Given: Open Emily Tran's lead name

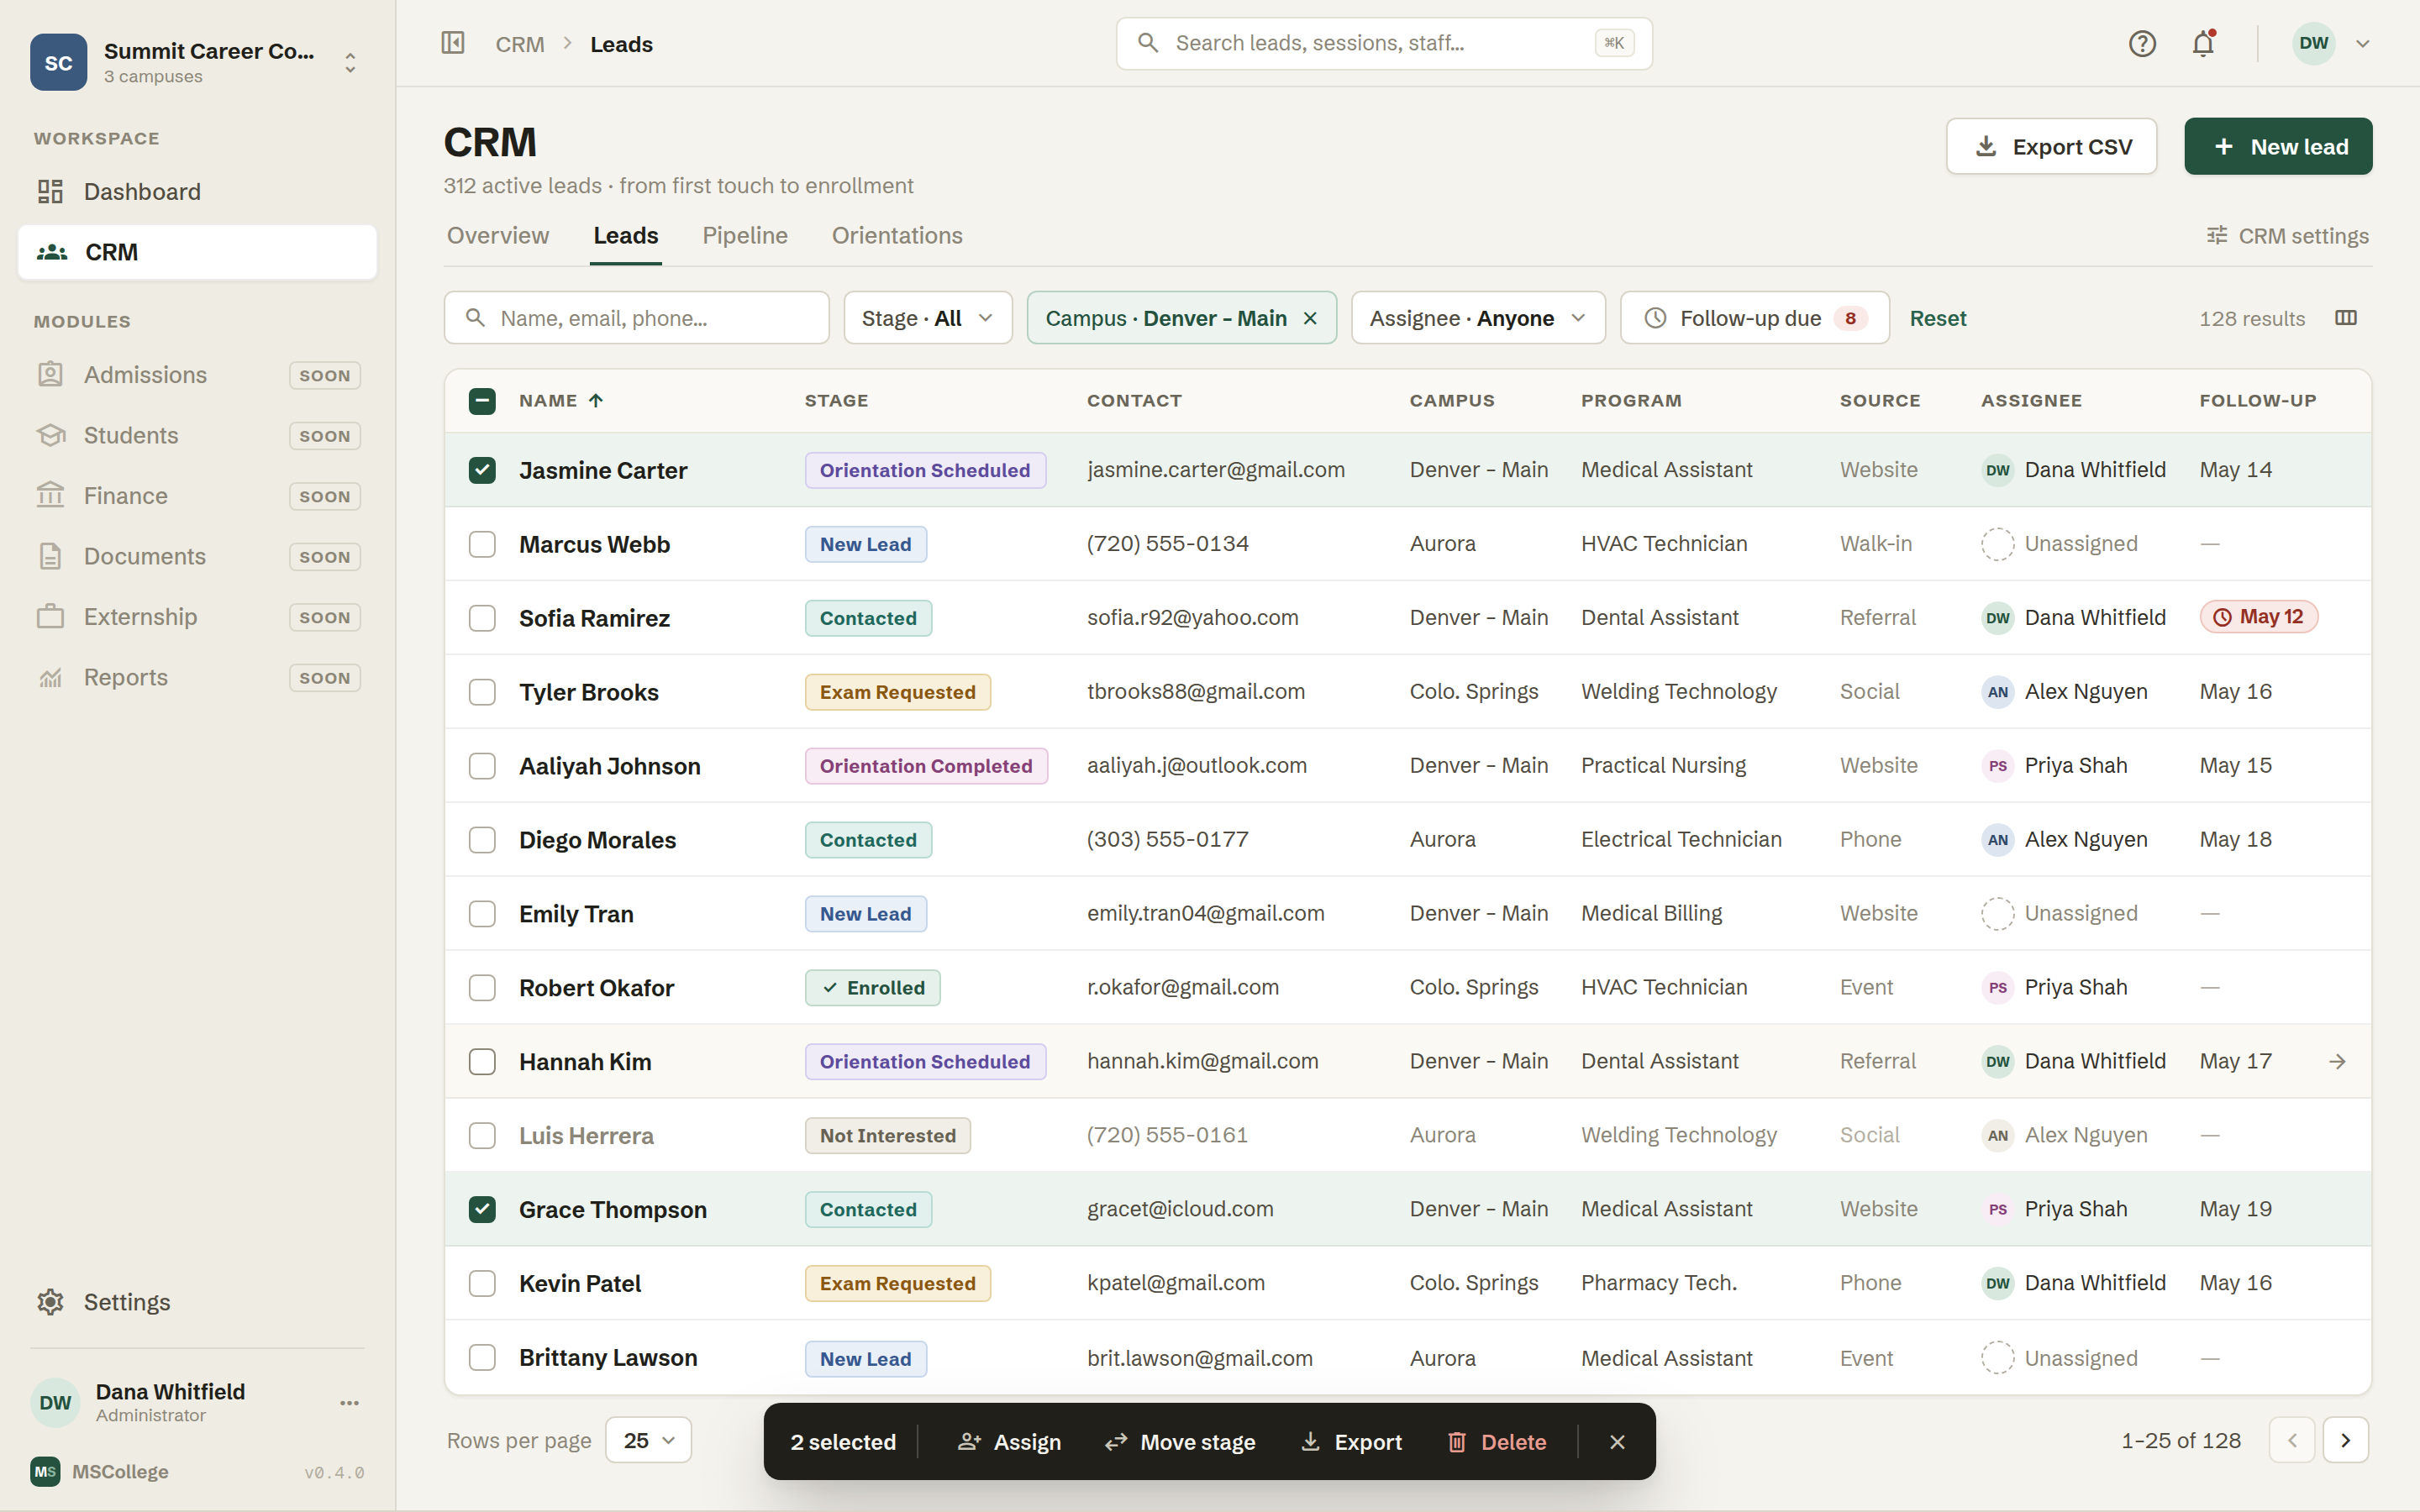Looking at the screenshot, I should pyautogui.click(x=576, y=914).
